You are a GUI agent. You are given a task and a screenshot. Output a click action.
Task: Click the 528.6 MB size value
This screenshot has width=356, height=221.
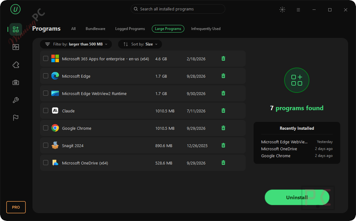click(x=164, y=163)
